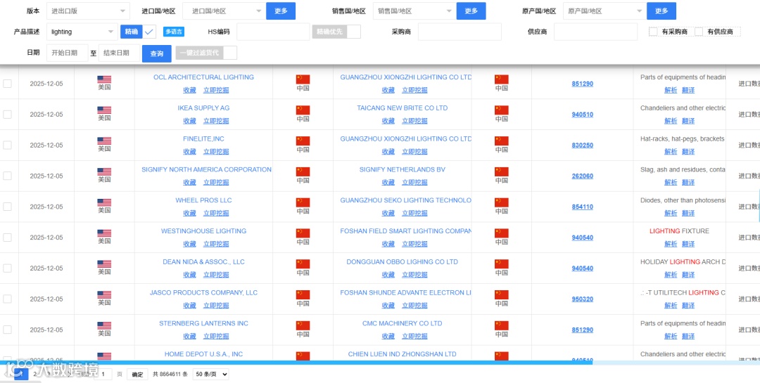The height and width of the screenshot is (383, 760).
Task: Click 更多 button beside 进口国/地区
Action: (281, 11)
